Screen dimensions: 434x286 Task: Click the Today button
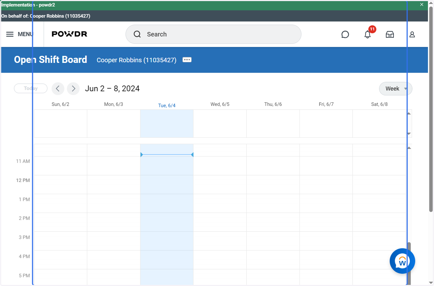pyautogui.click(x=31, y=88)
